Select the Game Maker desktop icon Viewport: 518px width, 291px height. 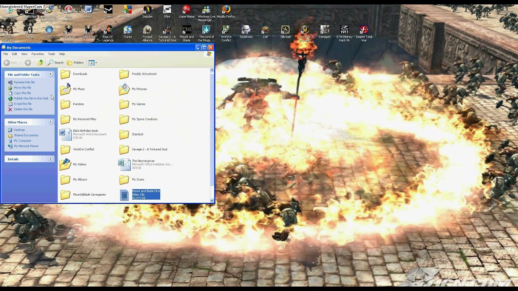(187, 12)
